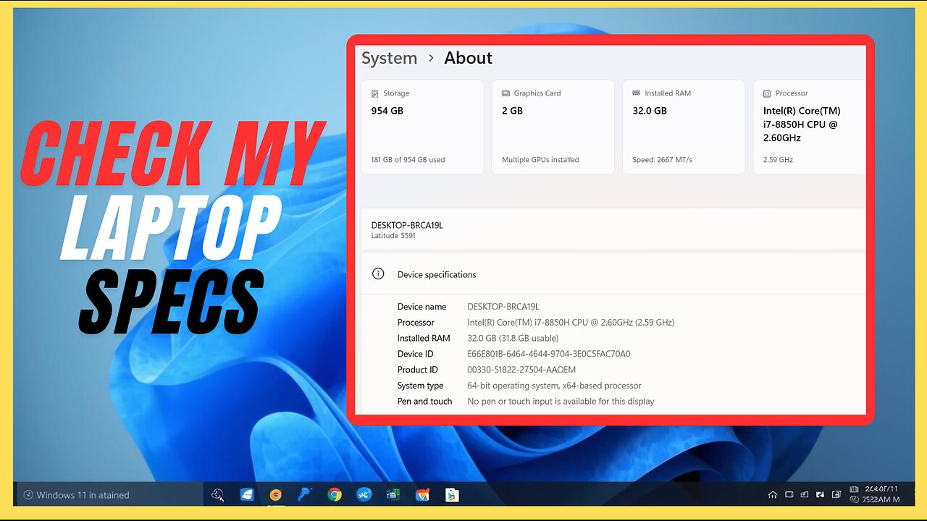Open the blue-white app icon beside the magnifier
The width and height of the screenshot is (927, 521).
tap(247, 495)
